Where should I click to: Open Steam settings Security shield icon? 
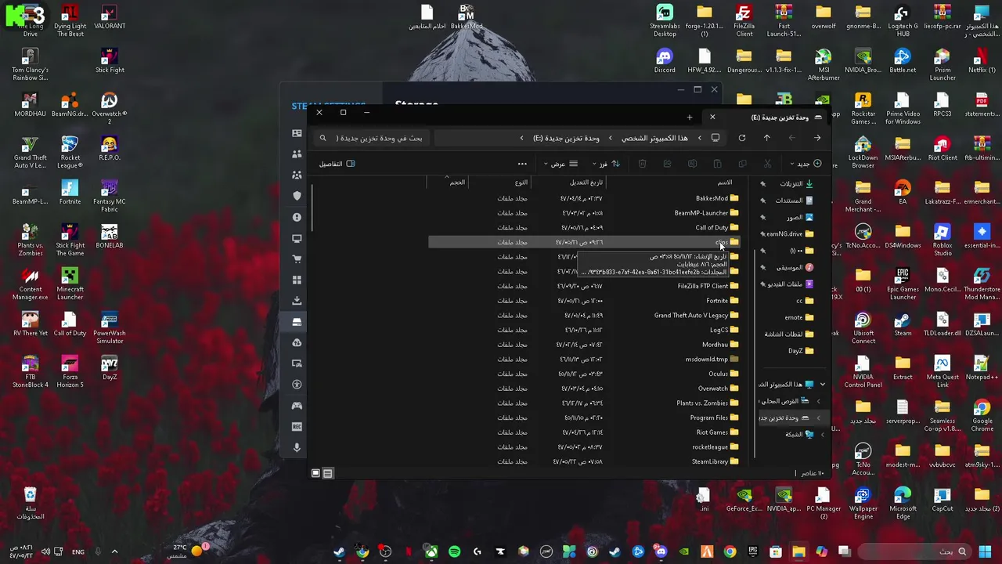(297, 195)
